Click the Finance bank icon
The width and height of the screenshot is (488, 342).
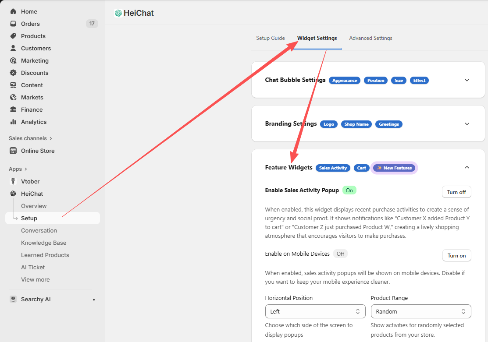(13, 109)
